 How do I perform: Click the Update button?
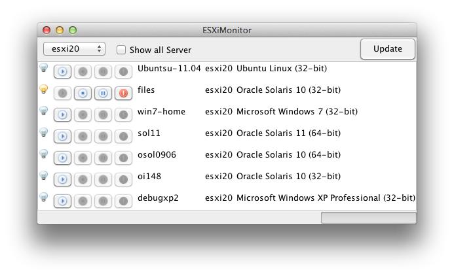click(x=388, y=49)
